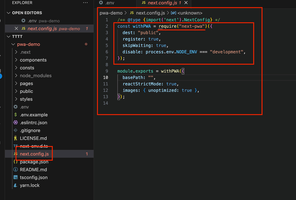The width and height of the screenshot is (296, 200).
Task: Click require("next-pwa") in code
Action: (x=183, y=26)
